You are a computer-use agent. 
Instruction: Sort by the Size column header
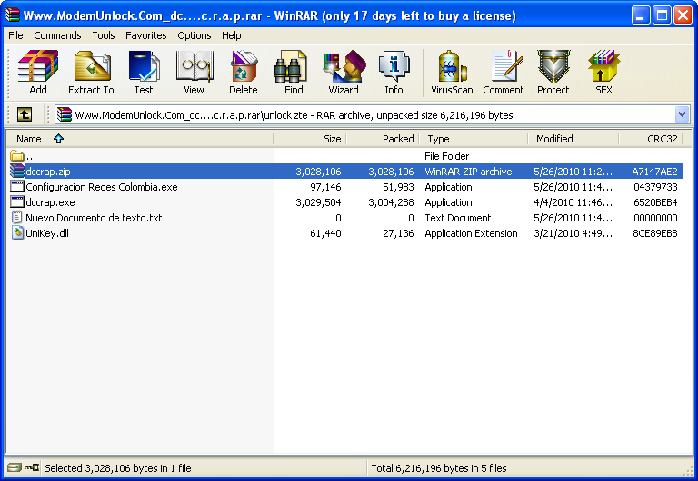point(310,139)
